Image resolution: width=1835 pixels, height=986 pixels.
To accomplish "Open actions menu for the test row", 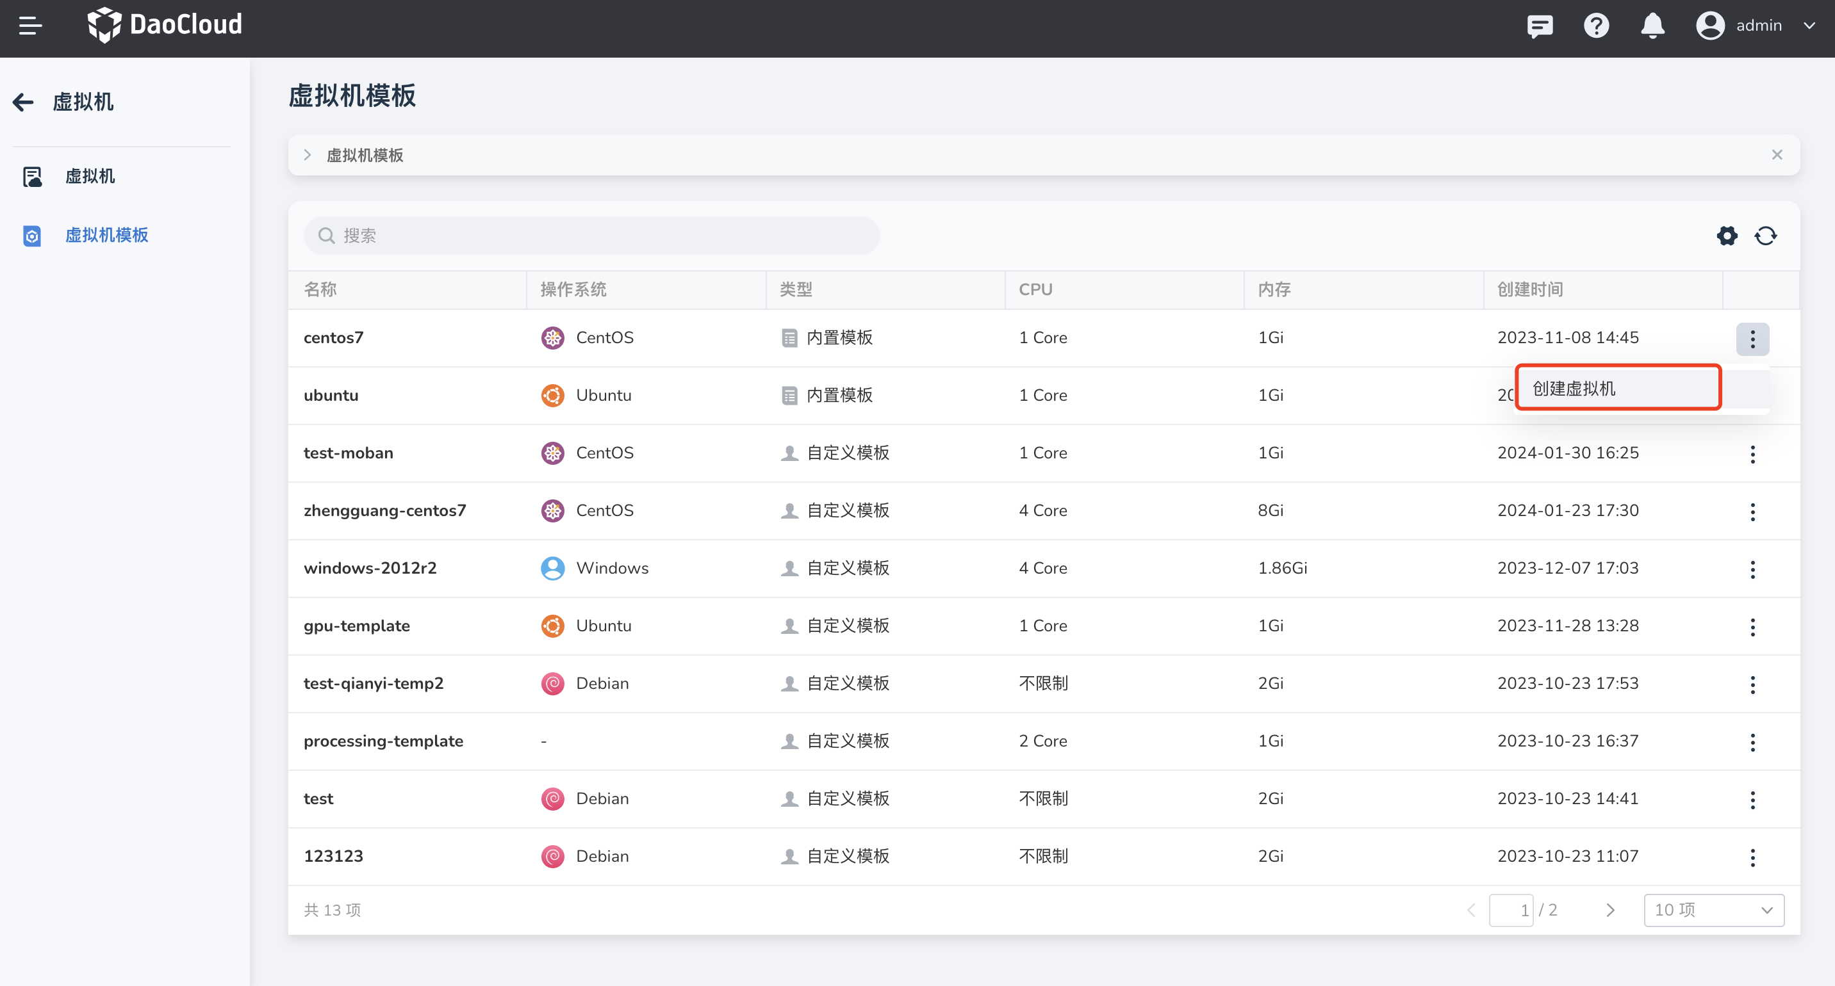I will [x=1752, y=800].
